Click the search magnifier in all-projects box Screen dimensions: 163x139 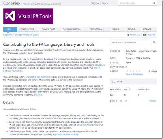click(154, 3)
